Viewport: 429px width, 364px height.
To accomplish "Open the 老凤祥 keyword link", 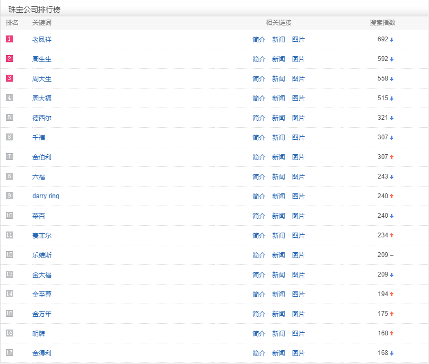I will click(42, 40).
